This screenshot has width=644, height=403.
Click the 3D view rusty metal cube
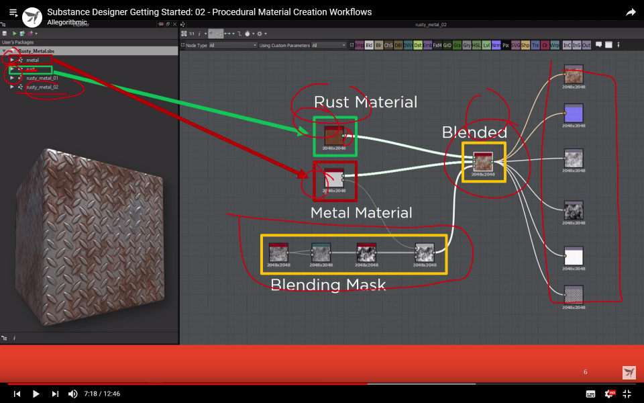(89, 237)
